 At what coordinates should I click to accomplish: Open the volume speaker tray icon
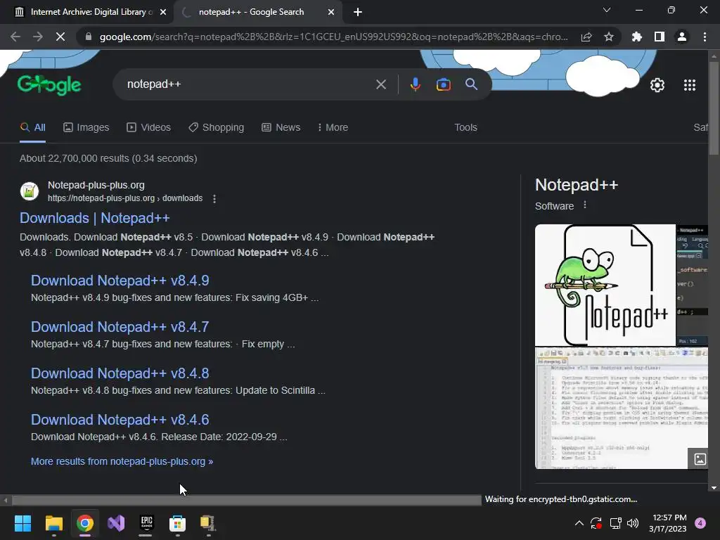634,523
